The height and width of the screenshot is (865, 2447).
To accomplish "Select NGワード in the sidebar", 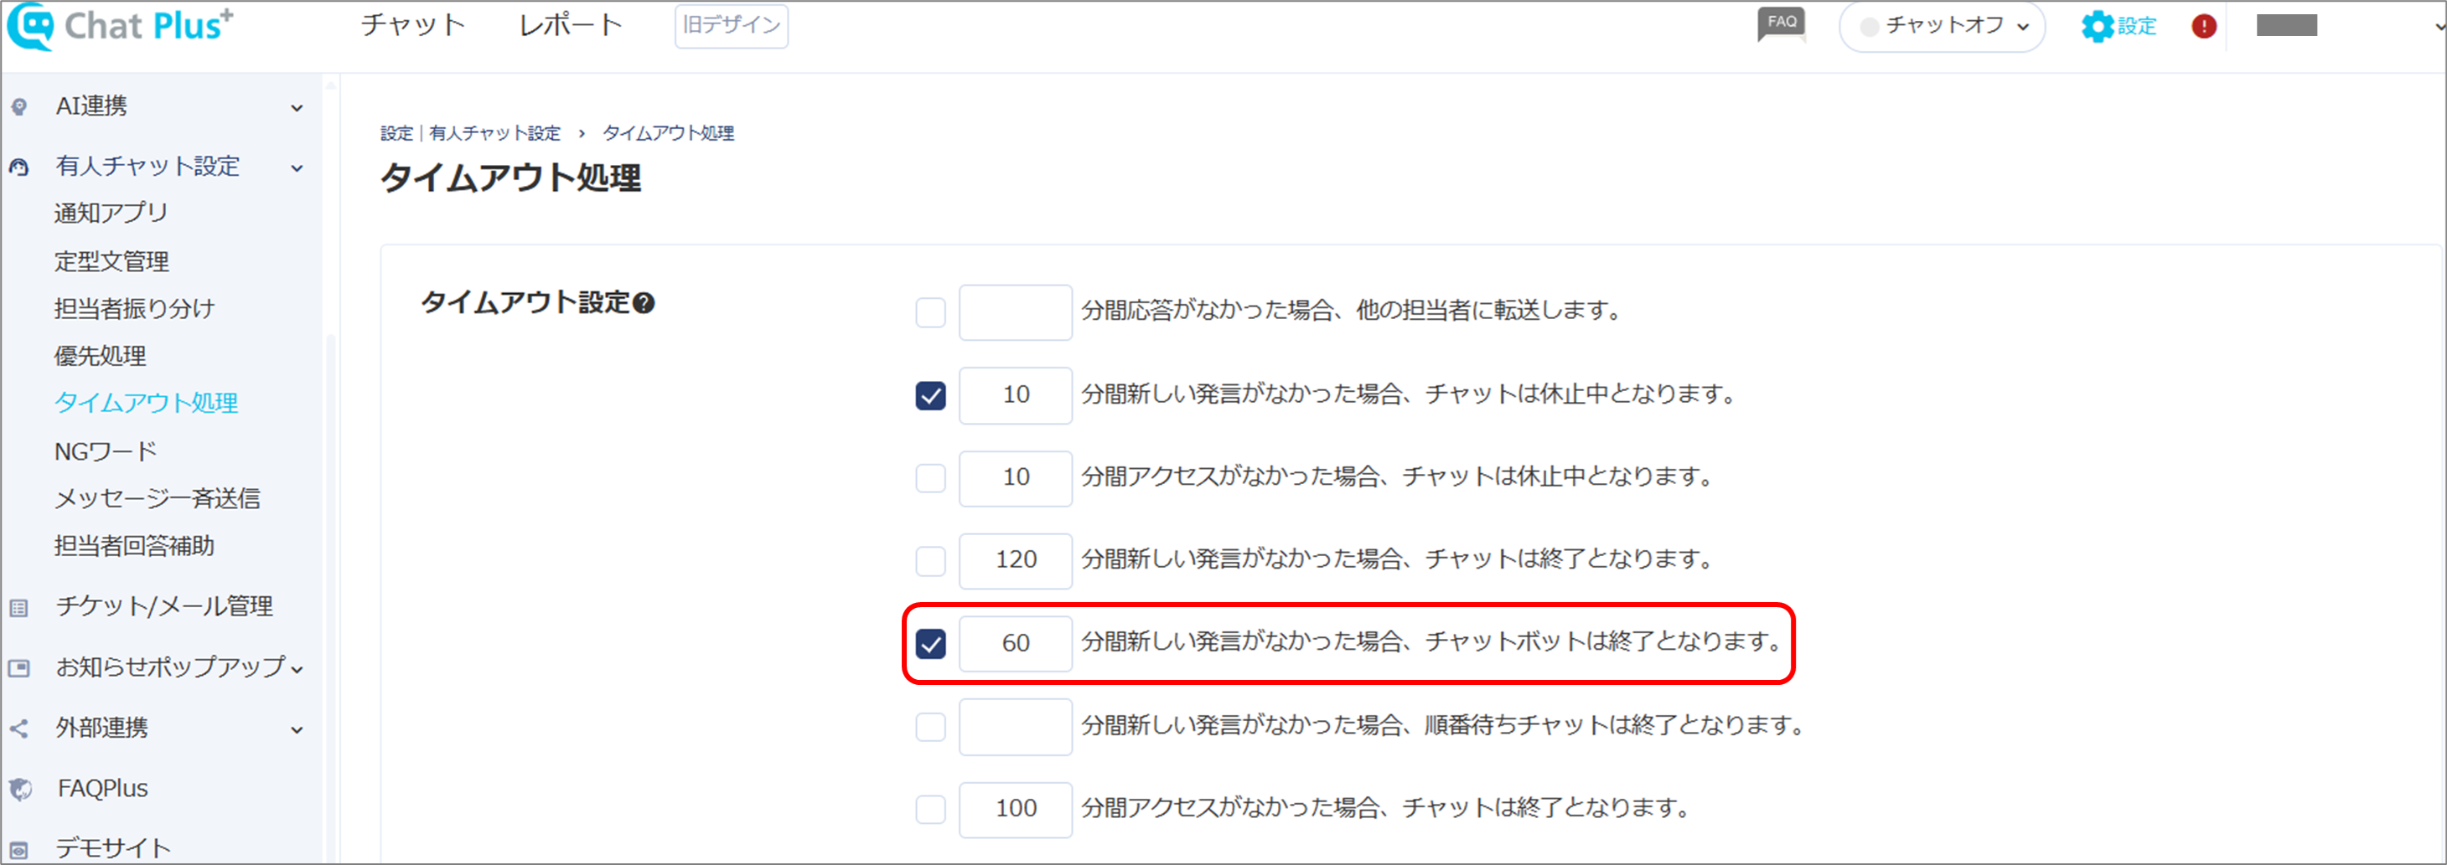I will pyautogui.click(x=106, y=451).
